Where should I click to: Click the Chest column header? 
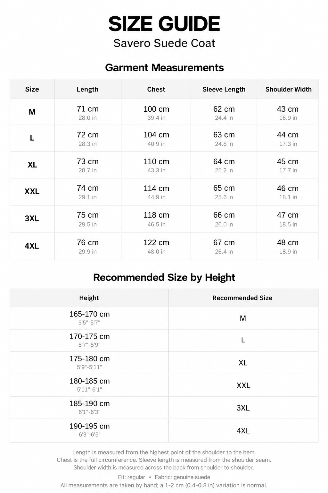pos(156,89)
